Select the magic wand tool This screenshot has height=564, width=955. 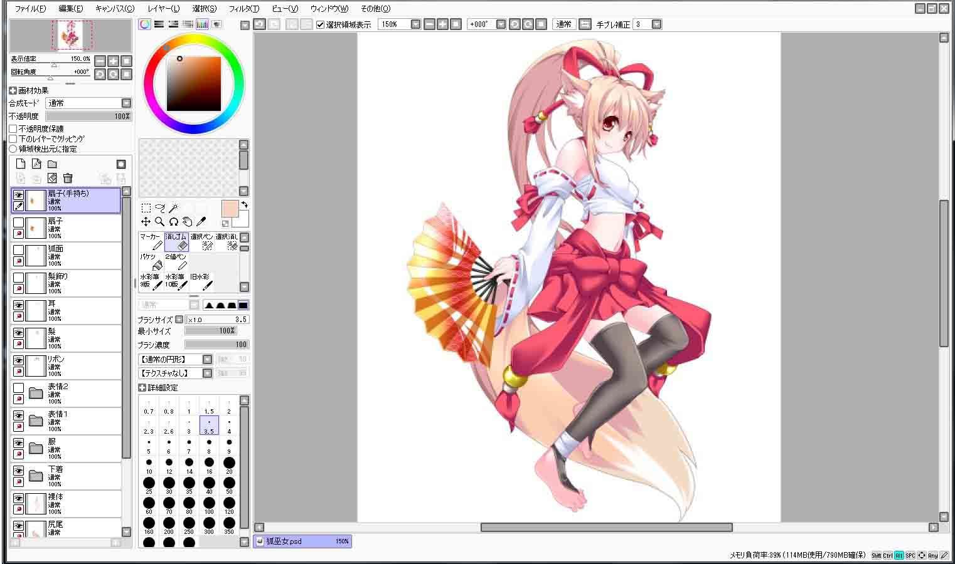pos(173,208)
